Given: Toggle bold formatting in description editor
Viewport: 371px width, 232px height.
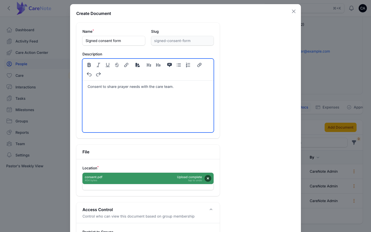Looking at the screenshot, I should [89, 65].
